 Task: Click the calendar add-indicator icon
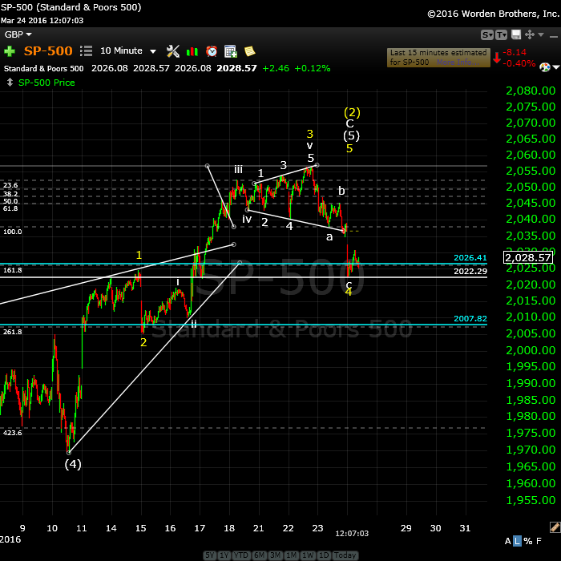[231, 51]
